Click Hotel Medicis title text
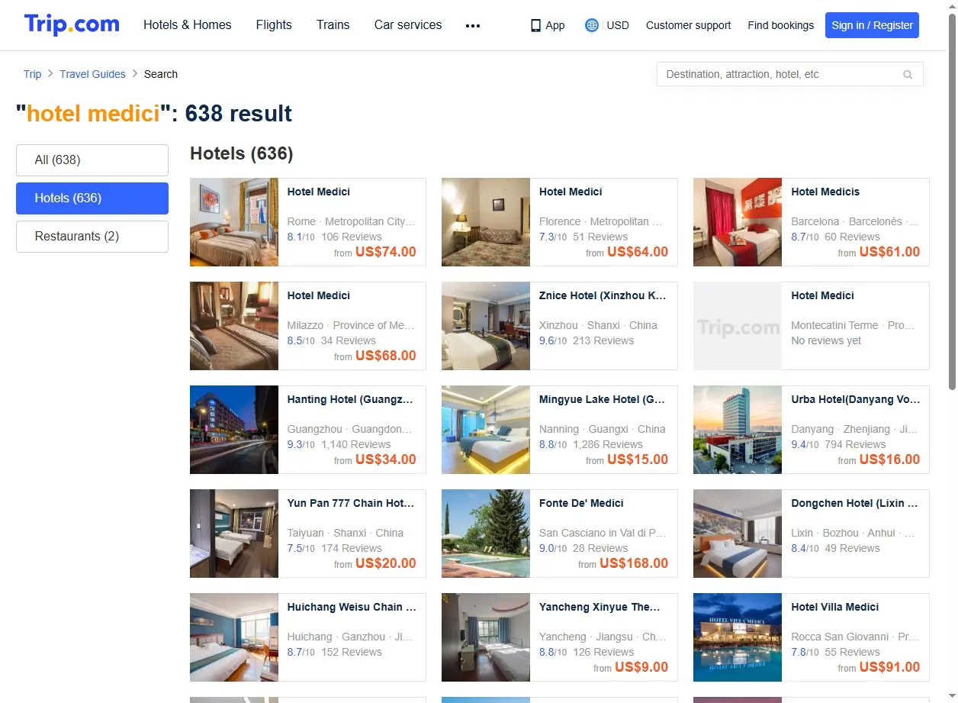Screen dimensions: 958x703 click(825, 192)
